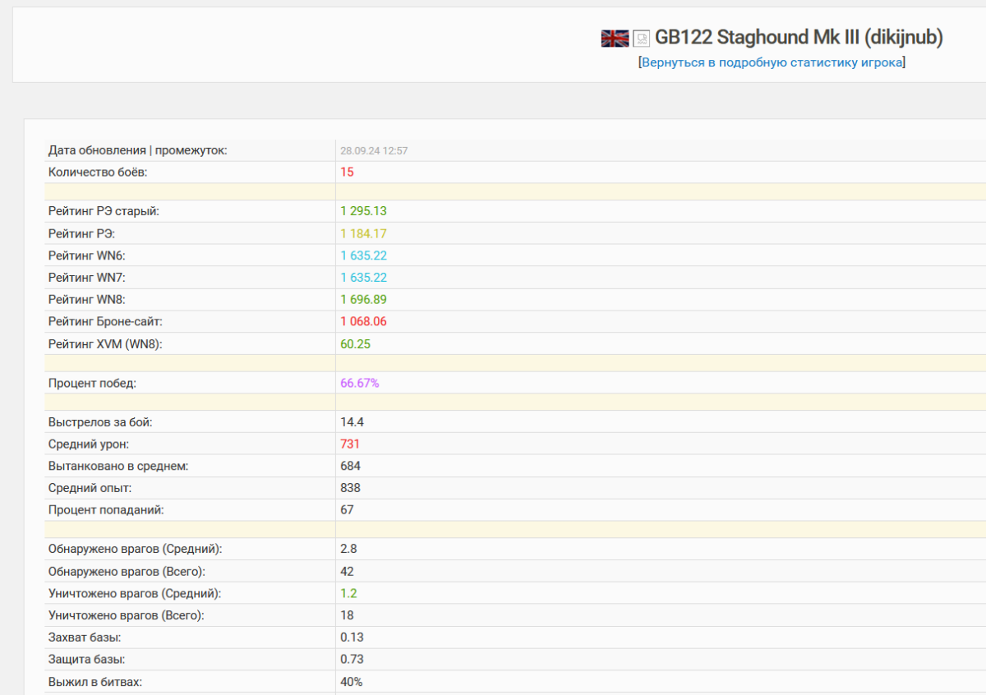Click the 'Выжил в битвах' value 40%
The width and height of the screenshot is (986, 695).
click(x=352, y=682)
